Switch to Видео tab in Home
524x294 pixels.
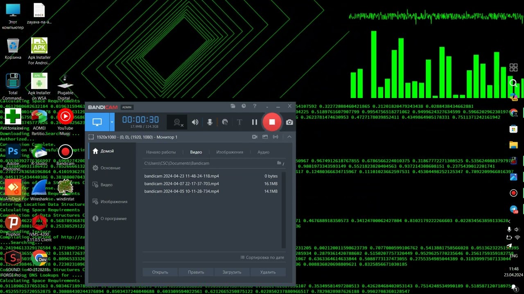pyautogui.click(x=196, y=152)
